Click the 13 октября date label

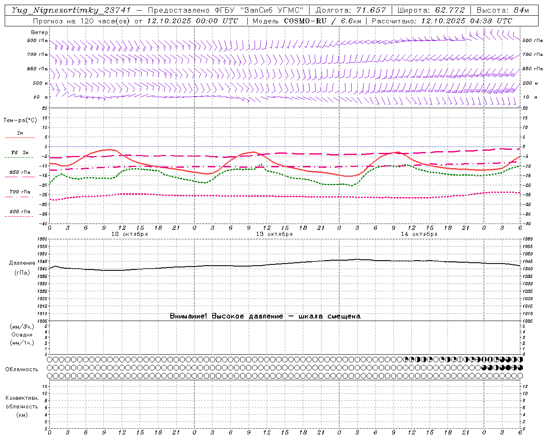(x=274, y=234)
